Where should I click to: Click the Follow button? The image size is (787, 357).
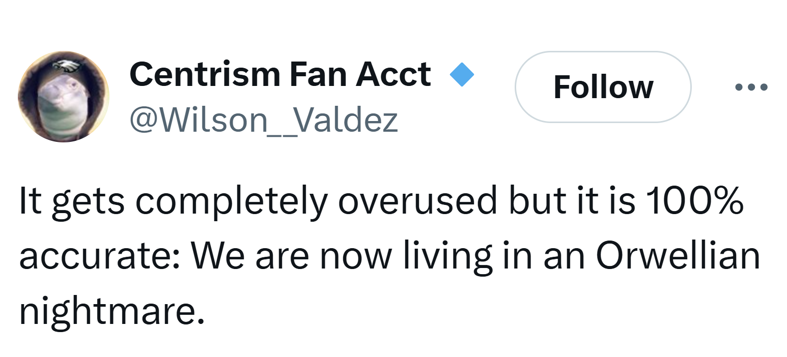[603, 87]
